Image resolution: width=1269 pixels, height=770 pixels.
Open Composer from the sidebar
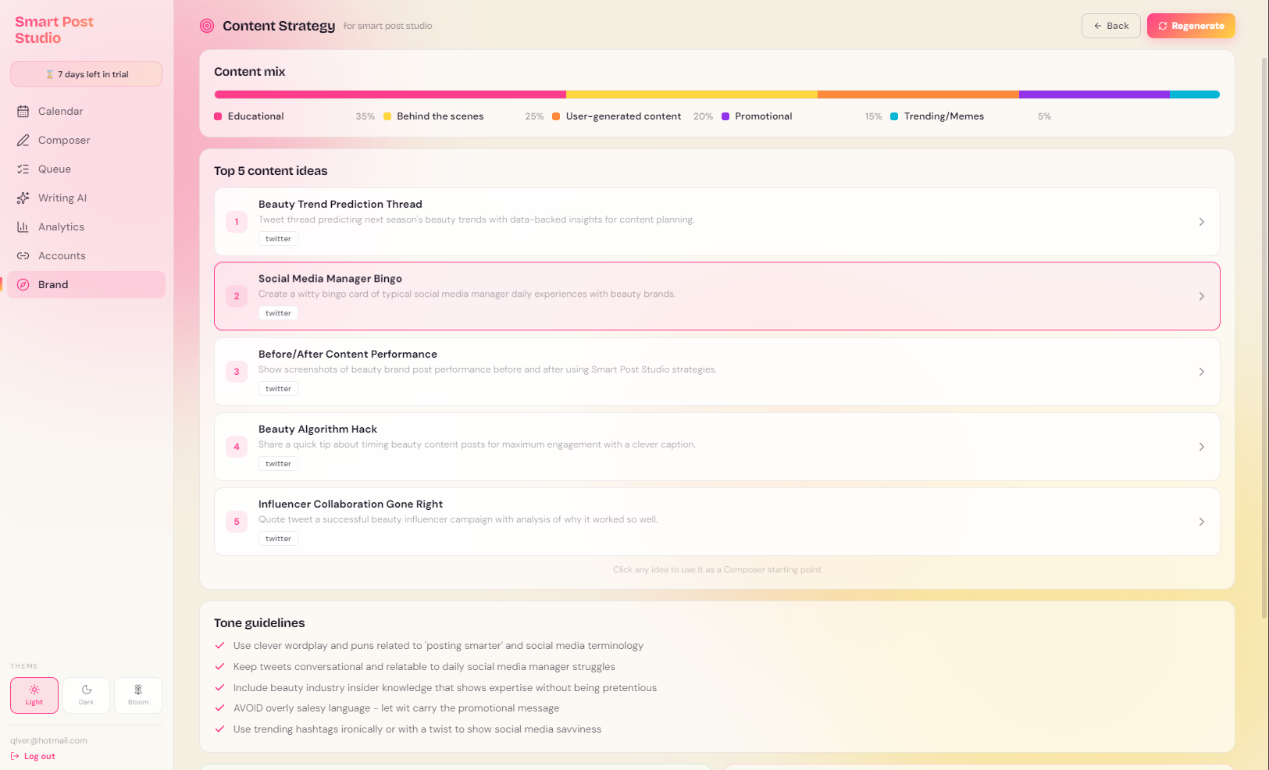coord(86,141)
